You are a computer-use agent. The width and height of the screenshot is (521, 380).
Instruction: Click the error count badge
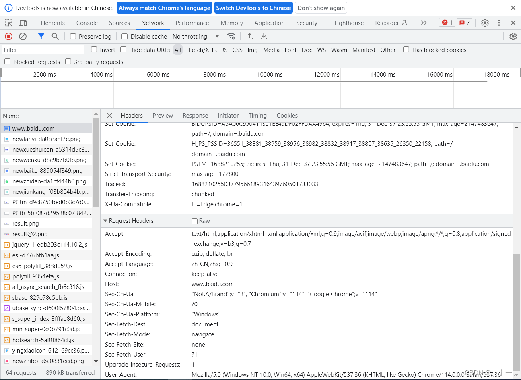pos(447,23)
